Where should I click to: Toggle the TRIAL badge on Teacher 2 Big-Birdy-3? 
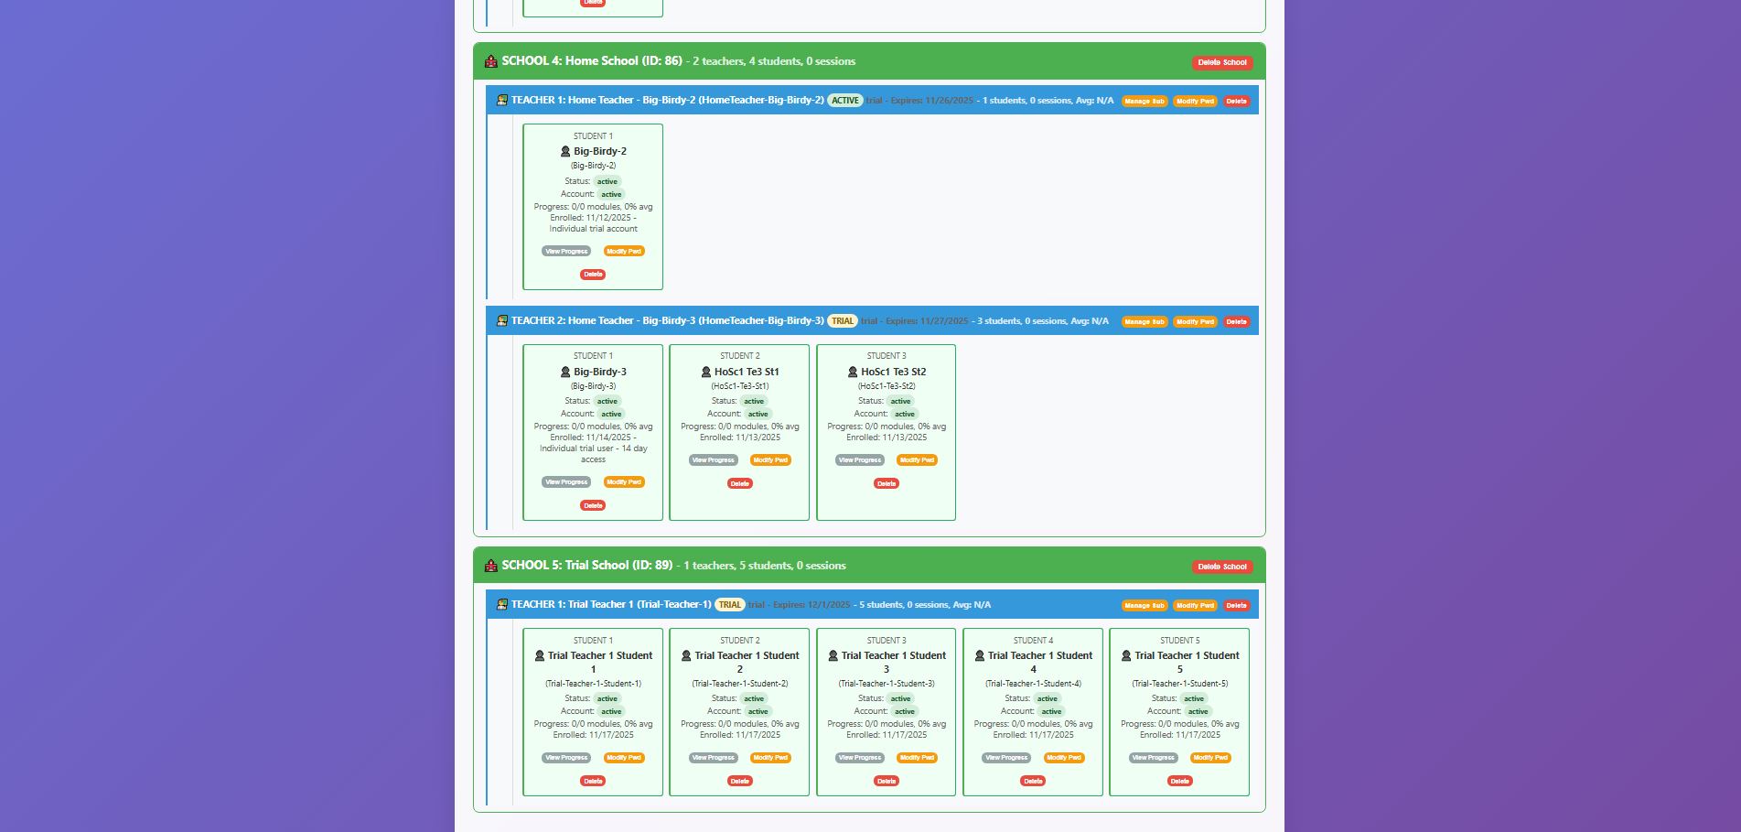pyautogui.click(x=842, y=321)
